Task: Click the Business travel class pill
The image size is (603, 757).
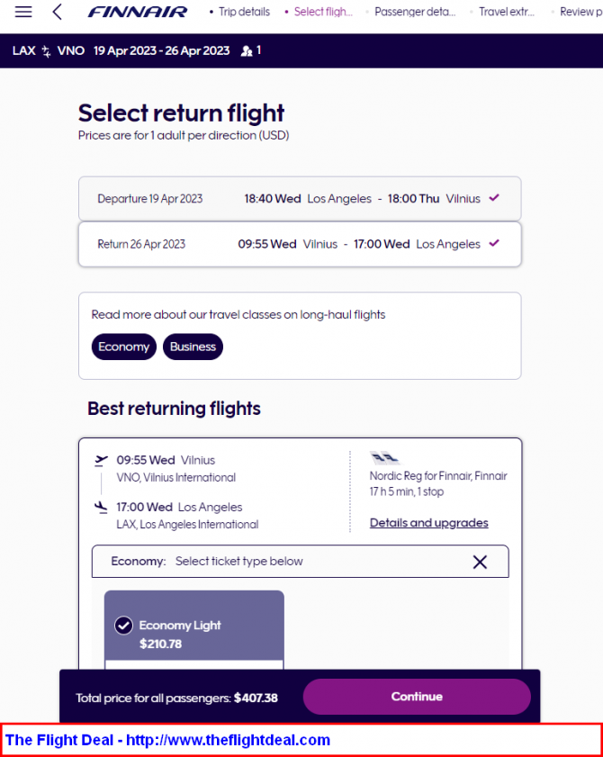Action: [x=193, y=347]
